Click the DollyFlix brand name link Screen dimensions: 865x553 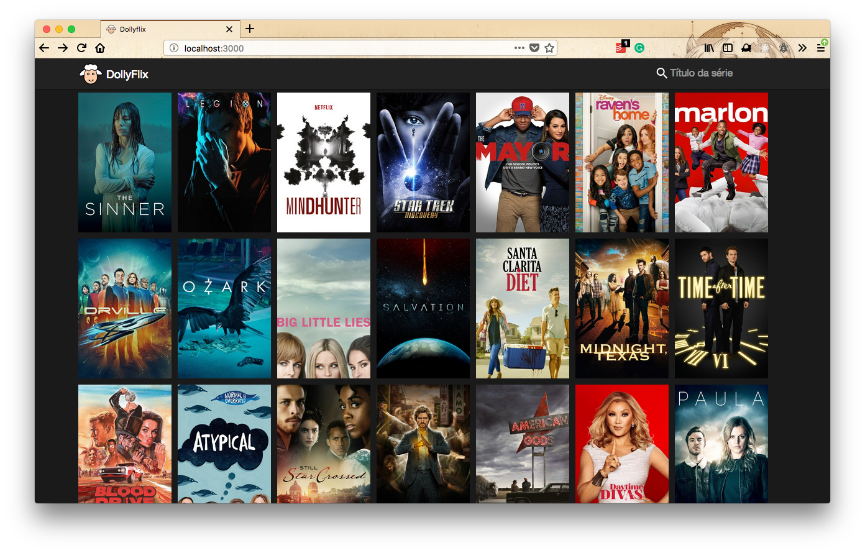tap(127, 75)
